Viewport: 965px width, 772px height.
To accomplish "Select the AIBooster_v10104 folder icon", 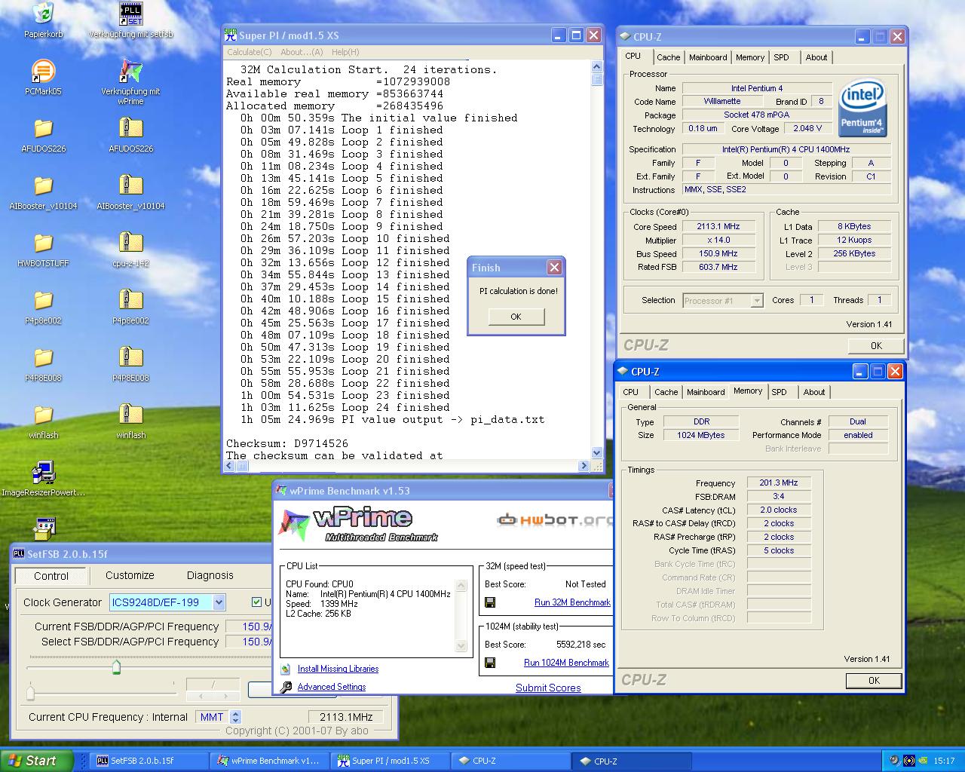I will click(x=43, y=185).
